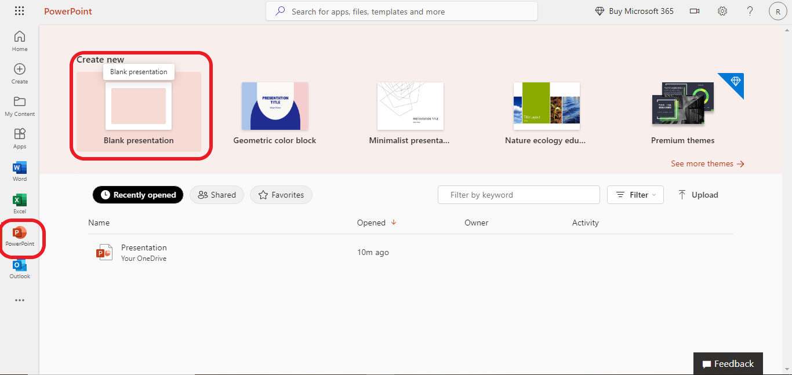
Task: Expand the Filter dropdown
Action: coord(635,195)
